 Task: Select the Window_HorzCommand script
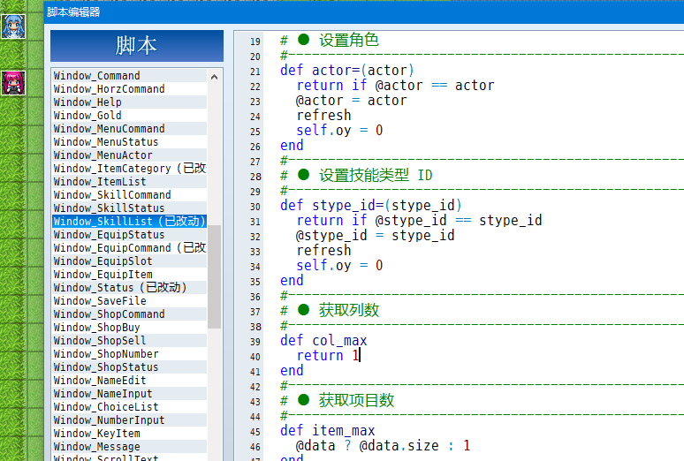click(x=130, y=89)
